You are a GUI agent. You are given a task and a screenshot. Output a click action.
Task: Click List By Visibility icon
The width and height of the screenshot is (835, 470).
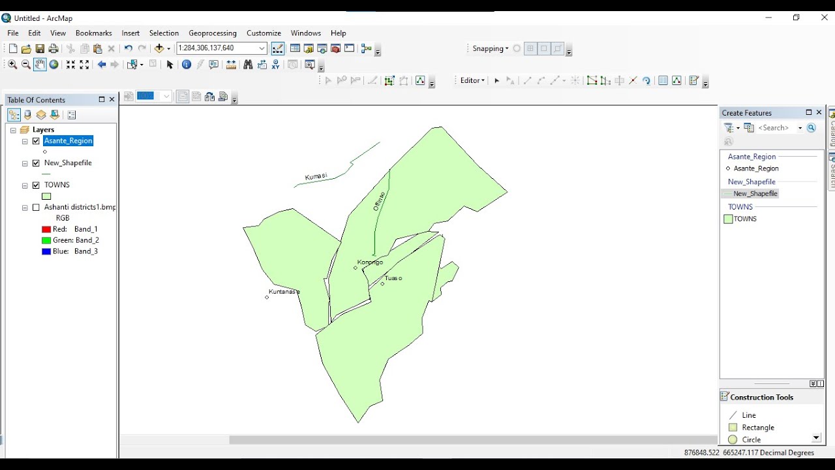click(x=41, y=115)
